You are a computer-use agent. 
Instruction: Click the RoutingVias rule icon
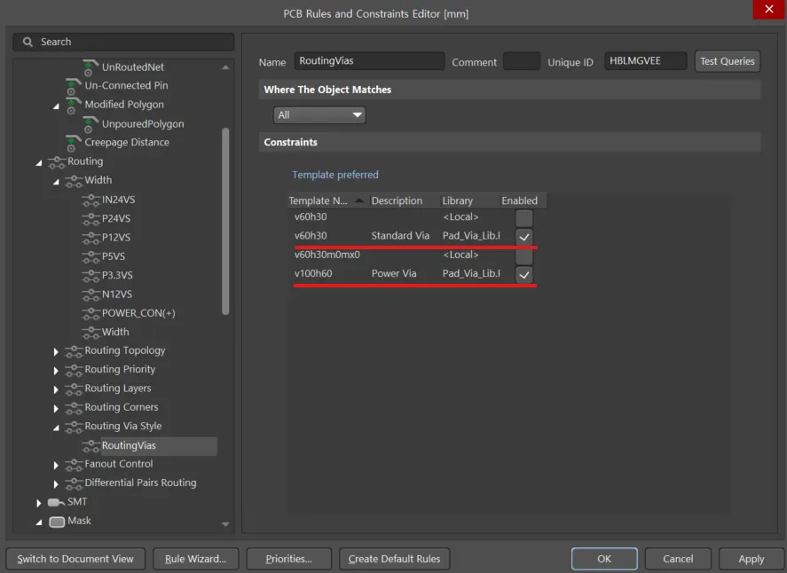91,446
